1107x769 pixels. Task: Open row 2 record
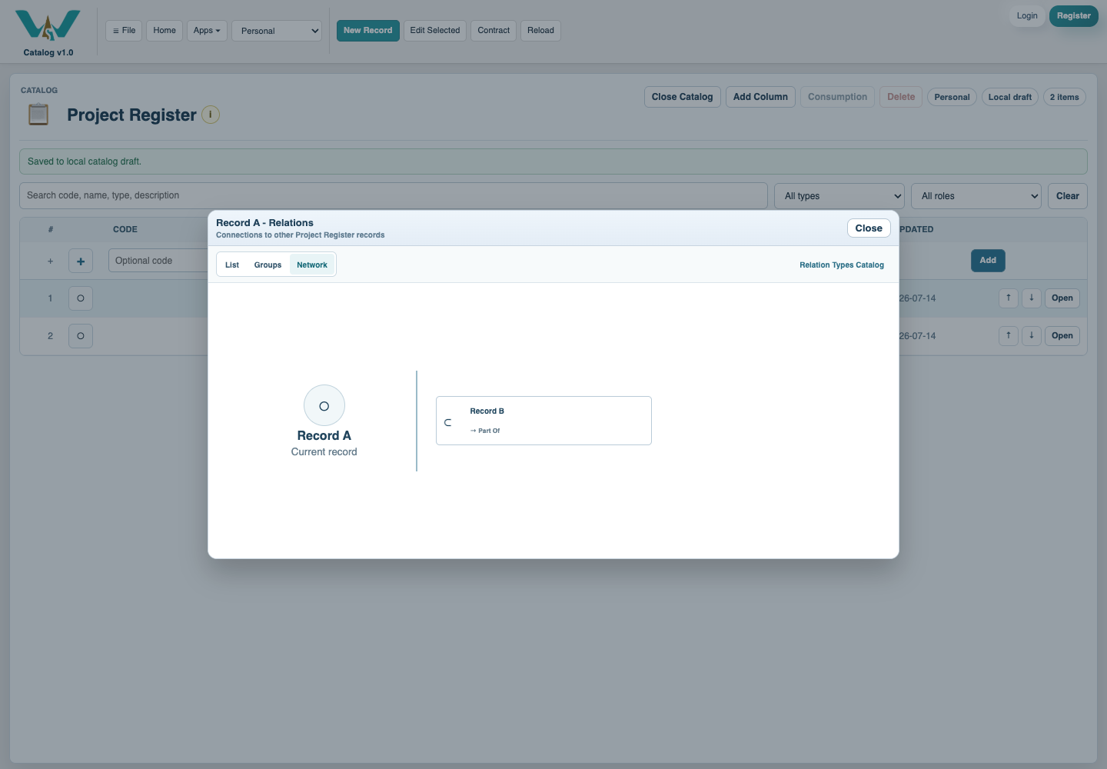pos(1062,336)
